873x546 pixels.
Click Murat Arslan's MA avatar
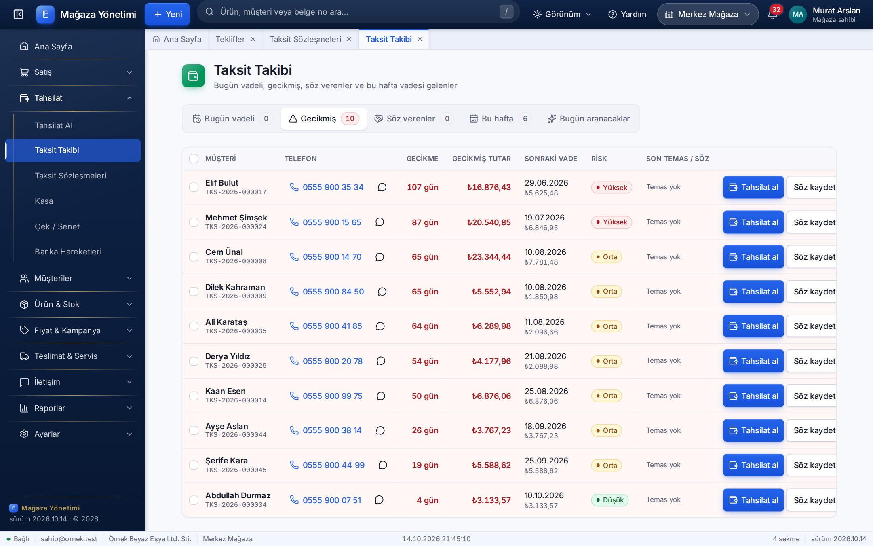tap(798, 14)
